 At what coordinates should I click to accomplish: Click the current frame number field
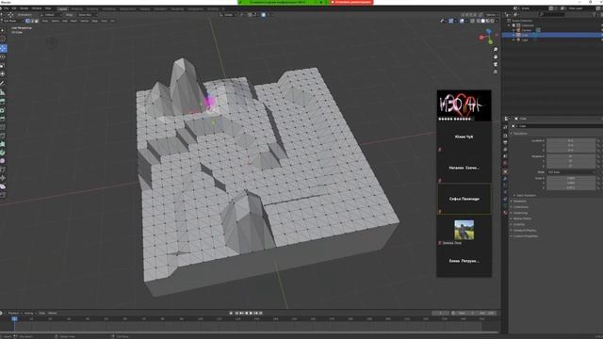440,313
